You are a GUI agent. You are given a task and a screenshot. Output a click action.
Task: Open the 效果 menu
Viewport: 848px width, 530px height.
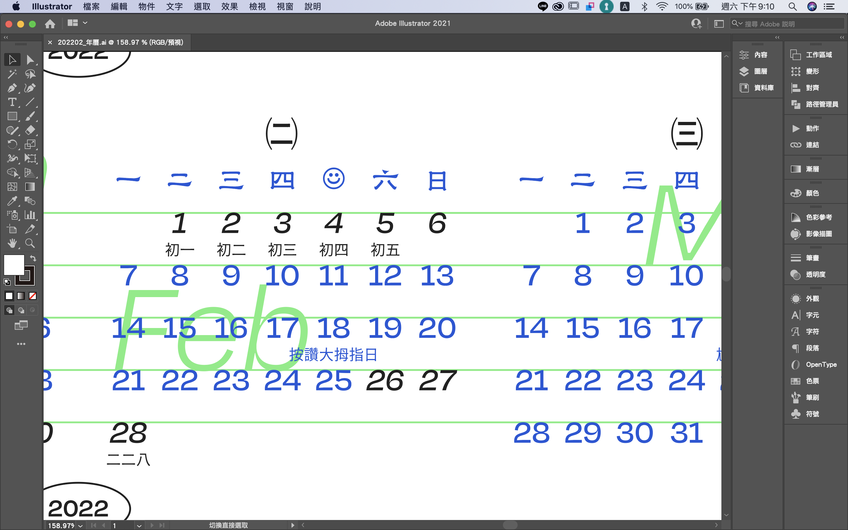[230, 6]
